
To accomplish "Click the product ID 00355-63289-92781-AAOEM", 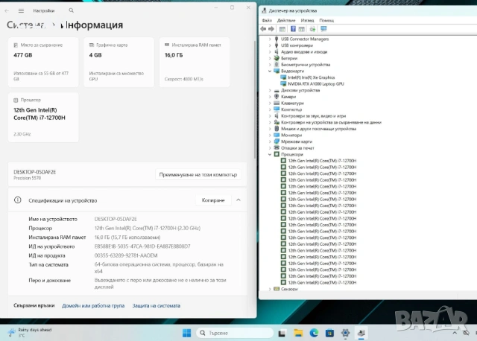I will pos(126,255).
